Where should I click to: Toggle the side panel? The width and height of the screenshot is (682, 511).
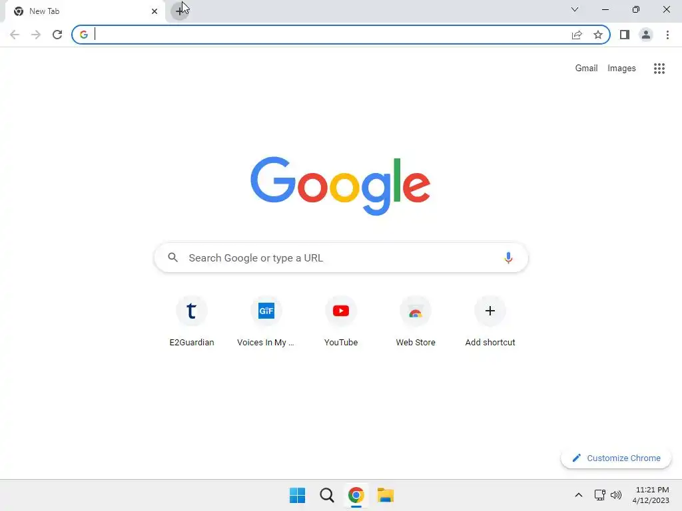click(625, 35)
